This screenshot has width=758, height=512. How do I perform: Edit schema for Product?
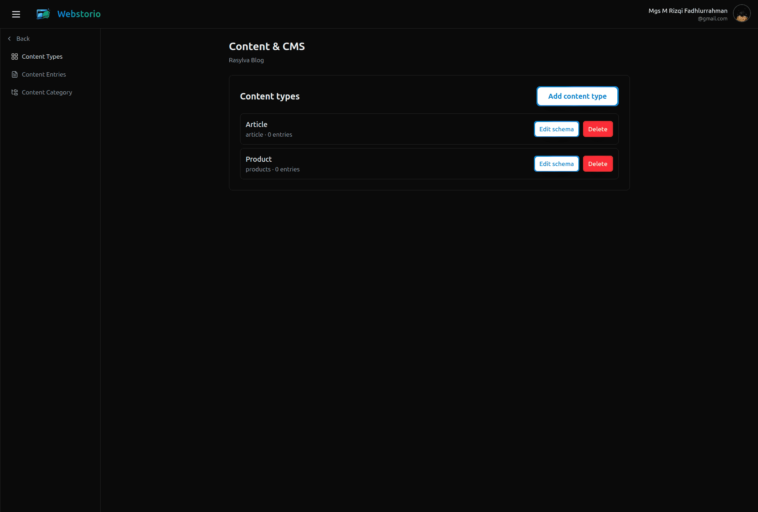click(x=557, y=164)
